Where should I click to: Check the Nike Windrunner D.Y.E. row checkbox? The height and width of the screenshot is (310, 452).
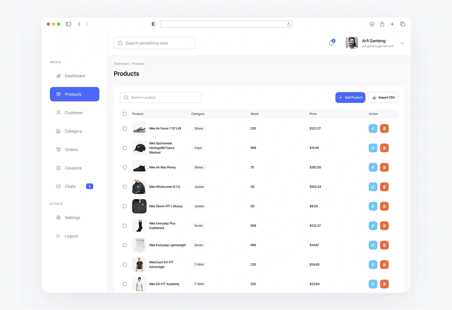click(x=125, y=187)
